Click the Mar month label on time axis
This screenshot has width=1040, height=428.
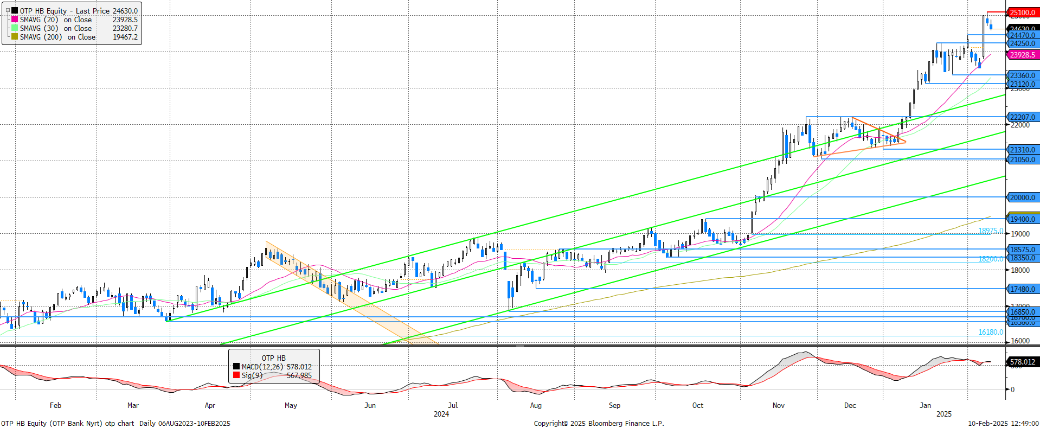(x=133, y=405)
